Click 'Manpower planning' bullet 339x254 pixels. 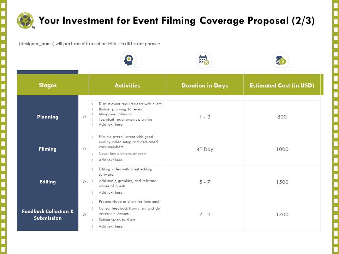click(115, 114)
